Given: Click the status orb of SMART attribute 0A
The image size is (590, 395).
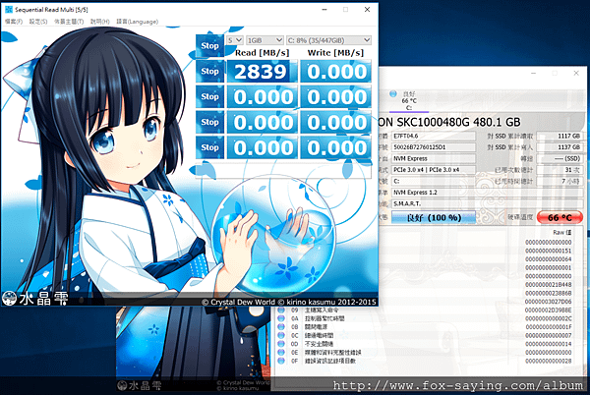Looking at the screenshot, I should pyautogui.click(x=281, y=318).
